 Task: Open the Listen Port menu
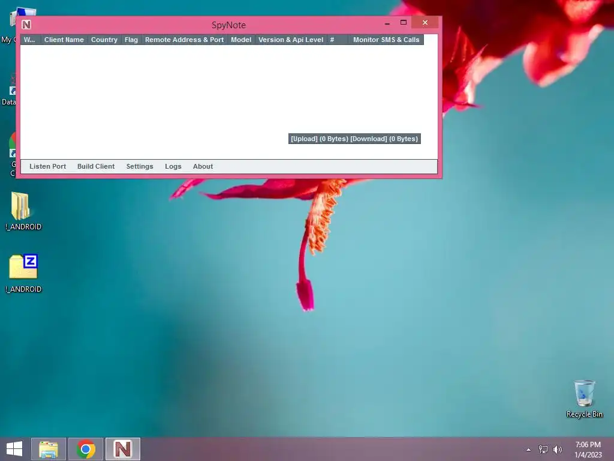click(48, 166)
